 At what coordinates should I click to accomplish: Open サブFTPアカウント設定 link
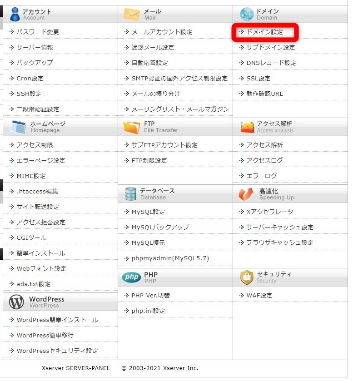point(164,145)
